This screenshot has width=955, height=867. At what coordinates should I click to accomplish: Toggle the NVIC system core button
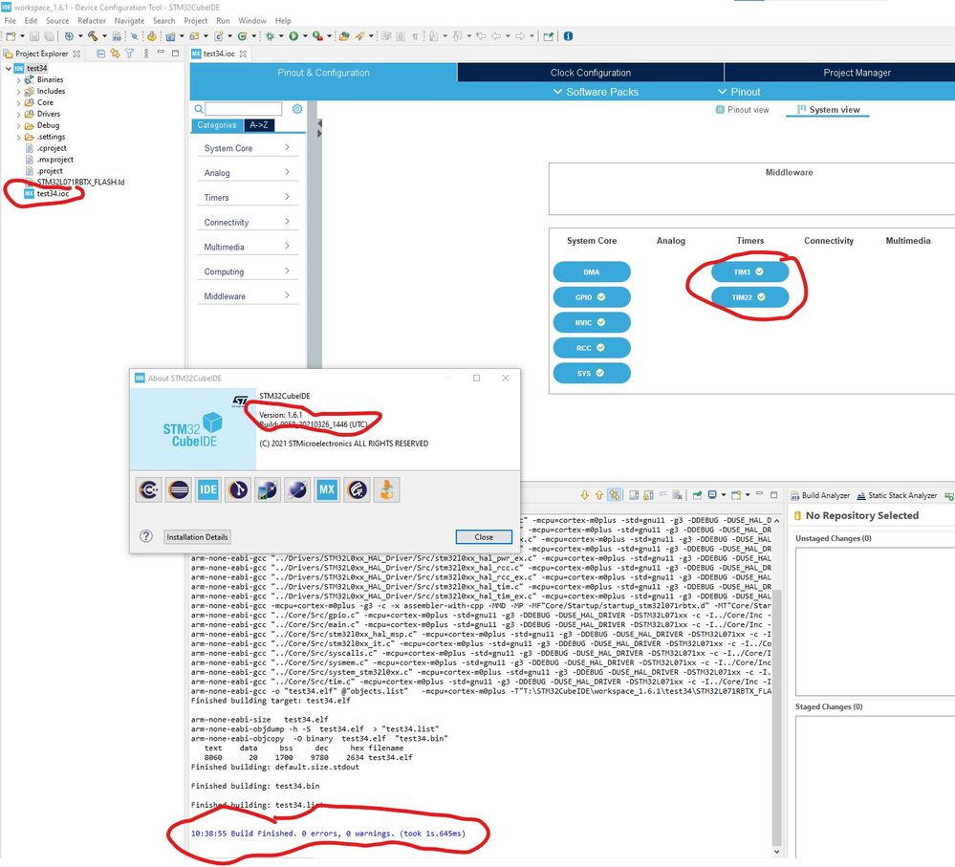pyautogui.click(x=592, y=322)
